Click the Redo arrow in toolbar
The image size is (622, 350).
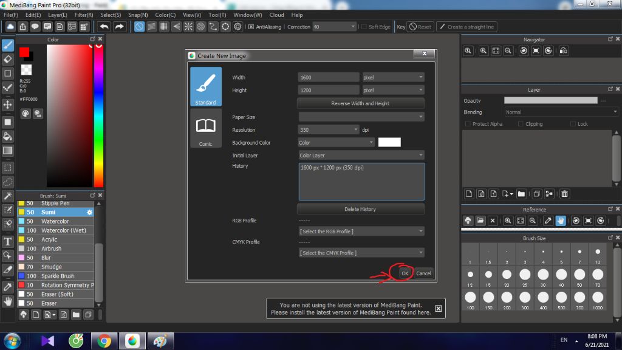(119, 27)
